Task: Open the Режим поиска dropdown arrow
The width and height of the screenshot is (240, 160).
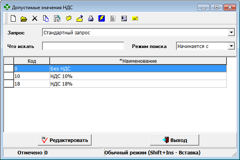Action: (231, 46)
